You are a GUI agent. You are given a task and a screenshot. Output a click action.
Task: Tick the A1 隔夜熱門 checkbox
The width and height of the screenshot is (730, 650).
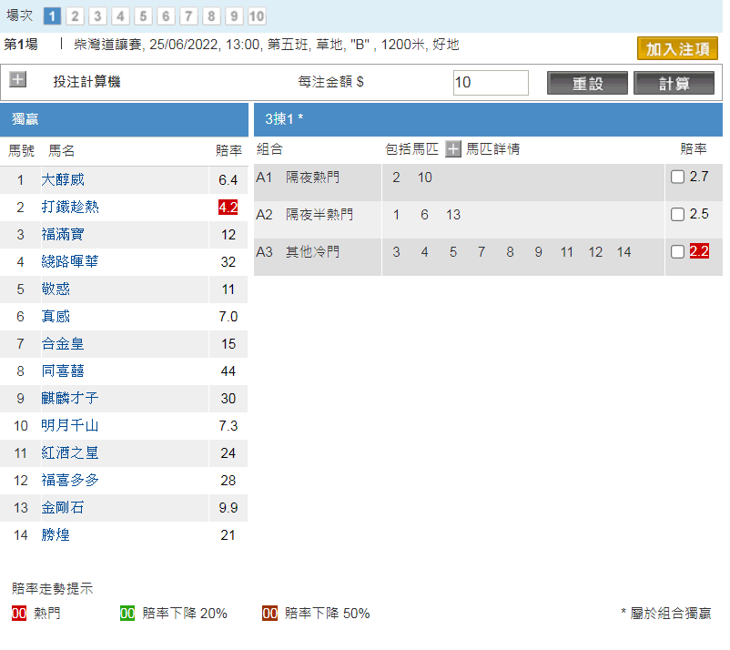677,178
